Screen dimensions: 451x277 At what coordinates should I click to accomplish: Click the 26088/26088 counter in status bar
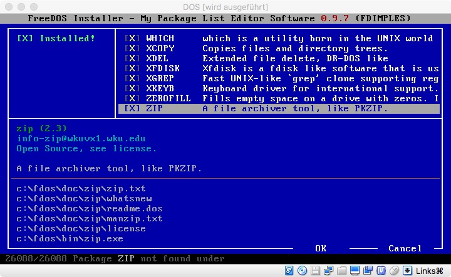[36, 259]
